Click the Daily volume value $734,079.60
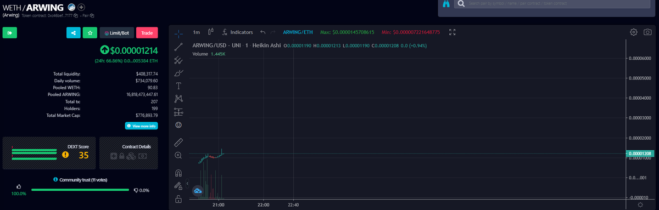 pos(147,81)
